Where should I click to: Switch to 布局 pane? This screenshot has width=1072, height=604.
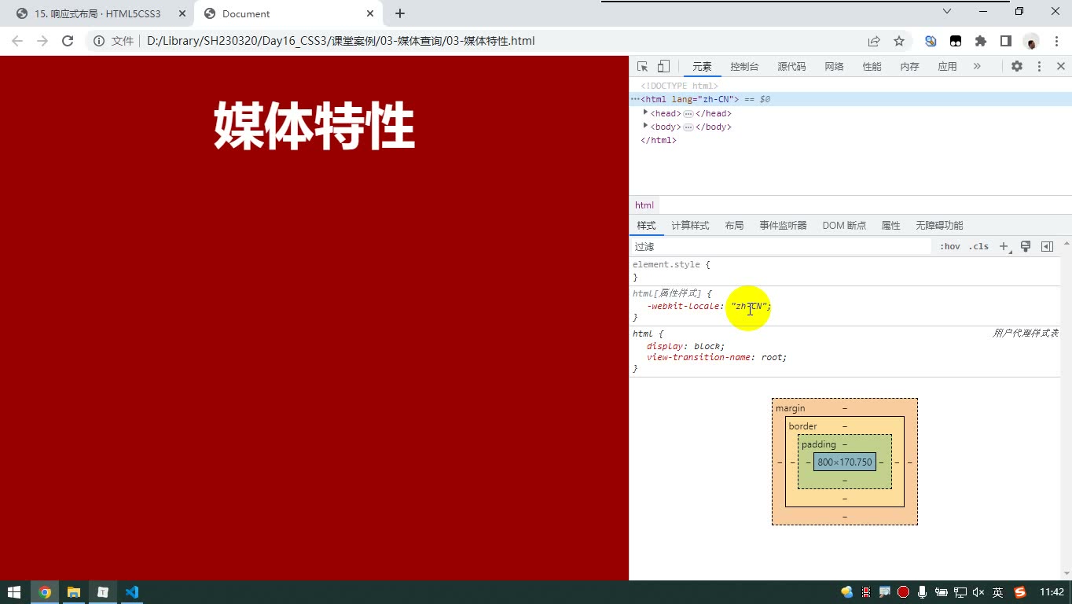tap(734, 226)
